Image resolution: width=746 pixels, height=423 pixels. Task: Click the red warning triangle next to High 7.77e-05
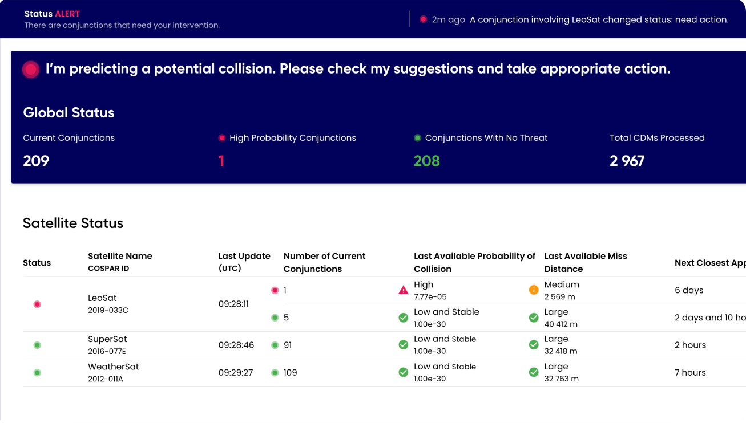click(404, 290)
